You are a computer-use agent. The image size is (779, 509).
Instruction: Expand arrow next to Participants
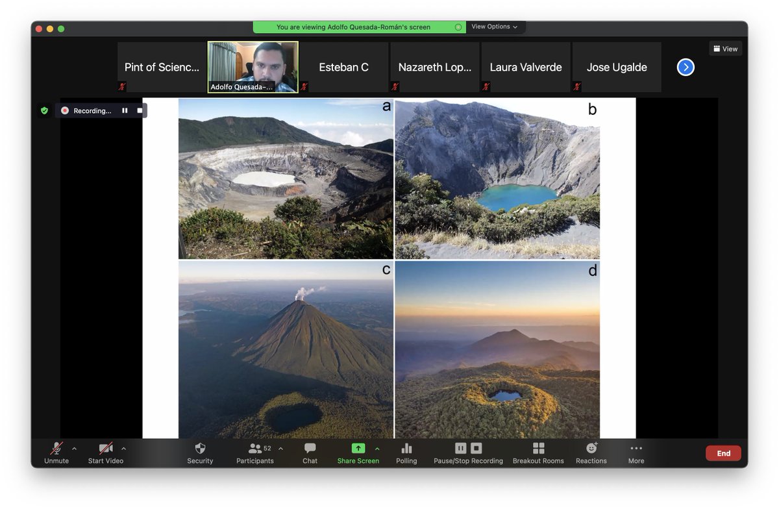click(280, 449)
